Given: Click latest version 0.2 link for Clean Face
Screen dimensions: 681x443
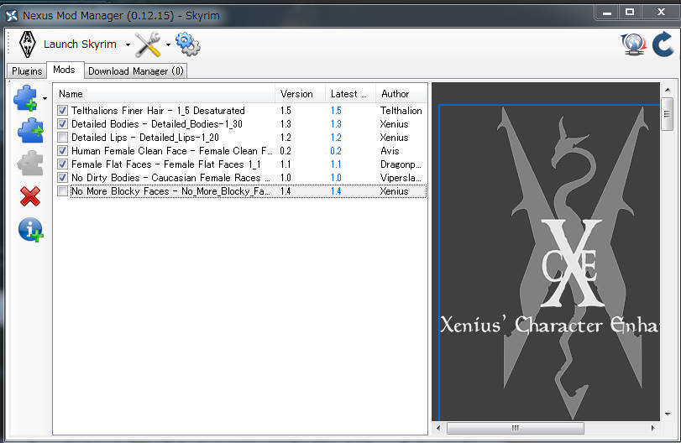Looking at the screenshot, I should point(336,151).
